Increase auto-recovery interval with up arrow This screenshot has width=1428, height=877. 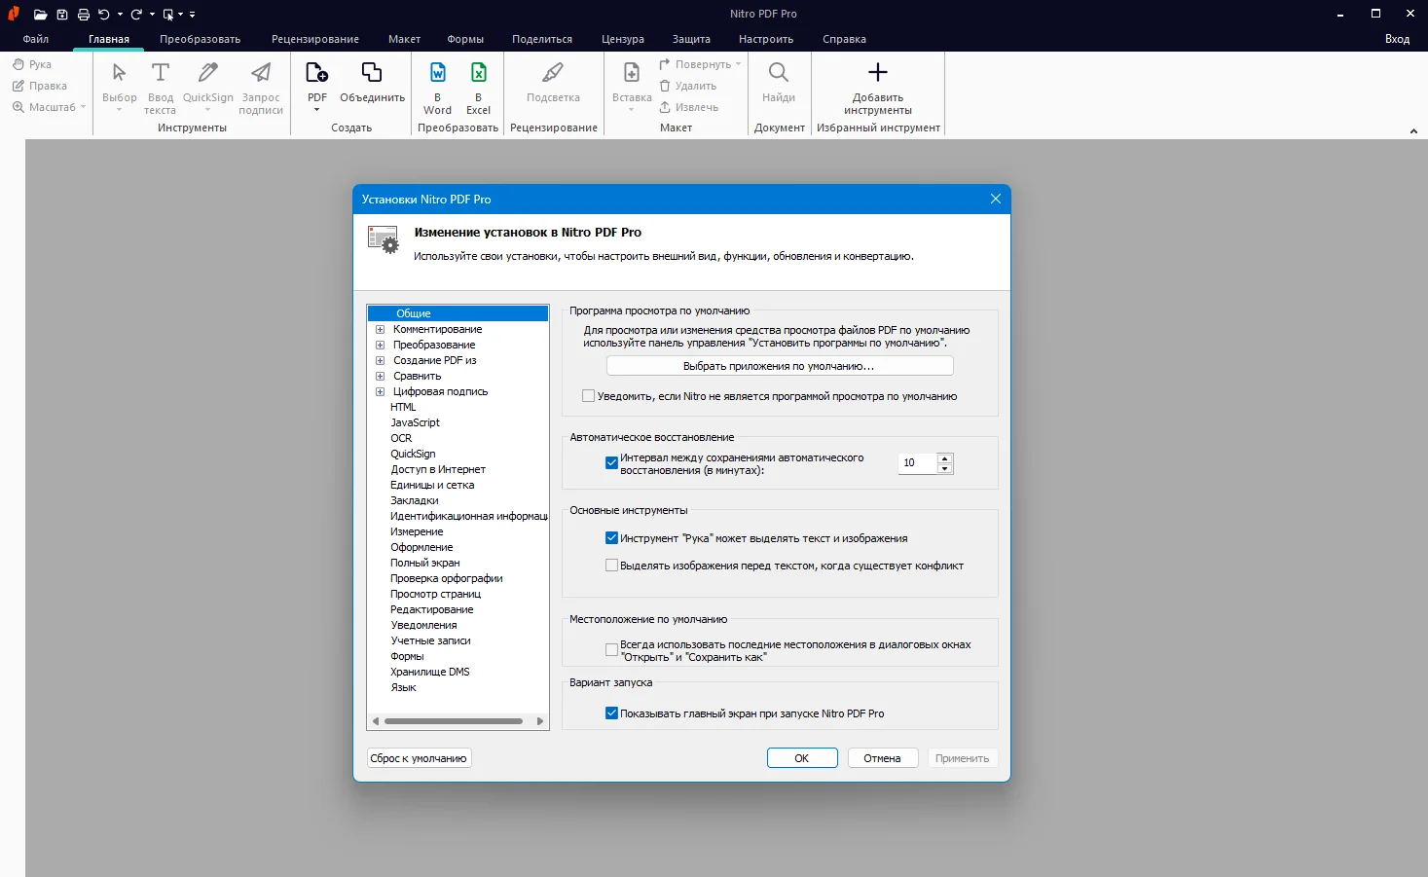point(944,457)
